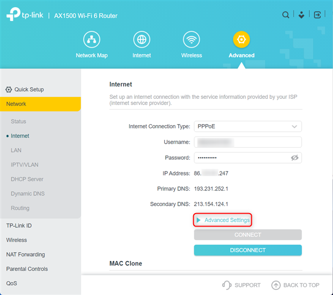
Task: Click the DISCONNECT button
Action: pos(248,250)
